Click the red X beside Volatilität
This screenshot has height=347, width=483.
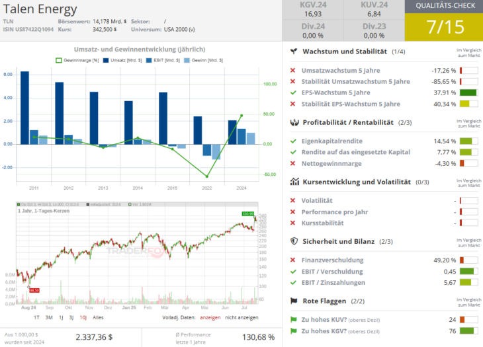293,200
